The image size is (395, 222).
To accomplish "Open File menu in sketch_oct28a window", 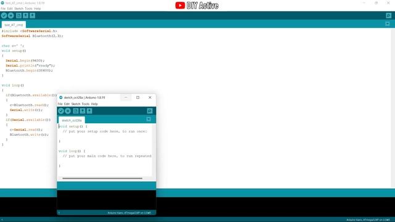I will click(60, 104).
